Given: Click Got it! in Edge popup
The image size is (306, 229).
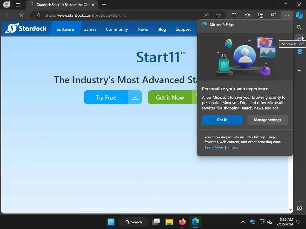Looking at the screenshot, I should [x=222, y=120].
